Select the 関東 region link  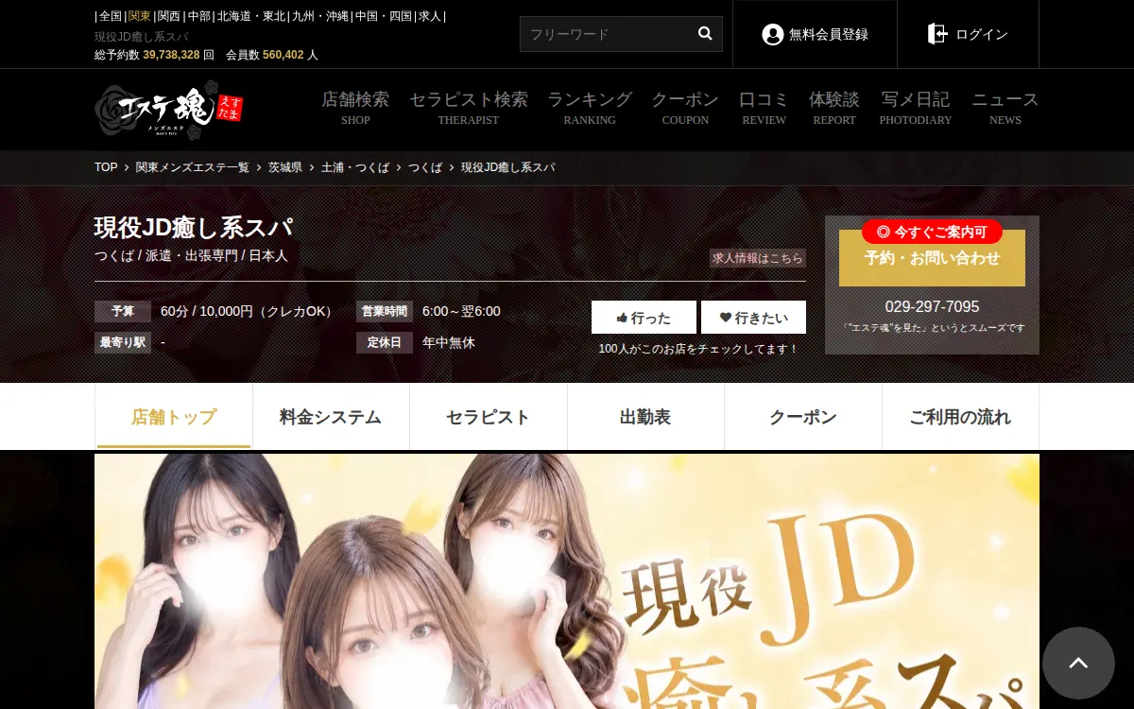(x=139, y=16)
